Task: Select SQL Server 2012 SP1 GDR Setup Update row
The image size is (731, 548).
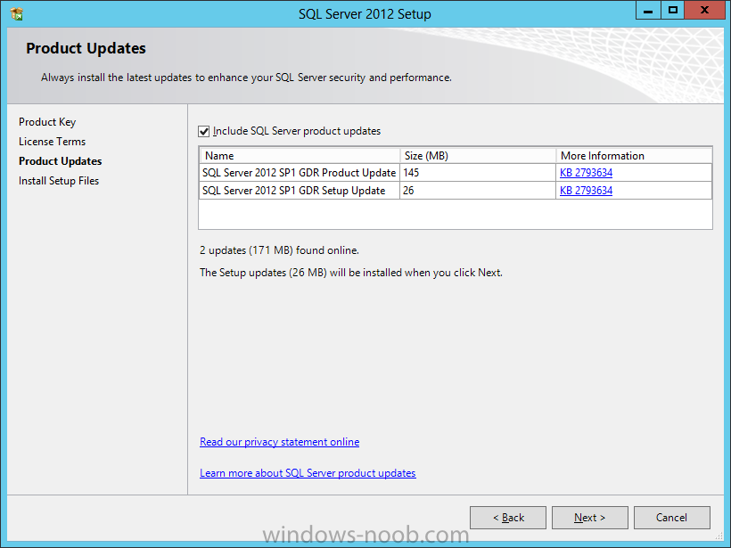Action: coord(456,191)
